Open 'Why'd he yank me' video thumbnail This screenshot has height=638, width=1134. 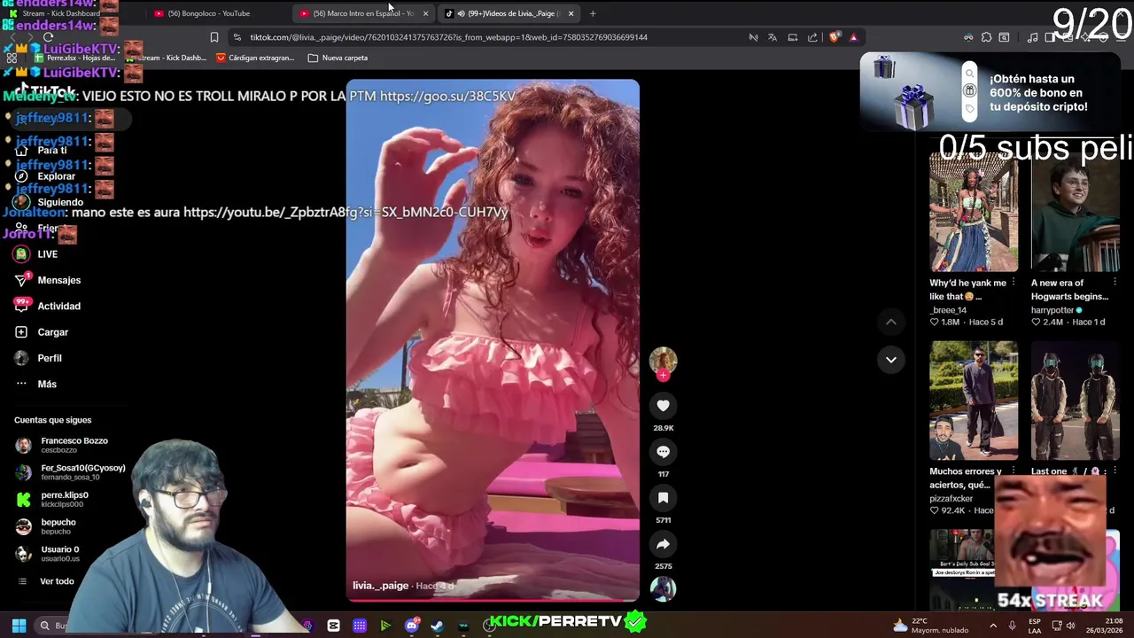(974, 211)
